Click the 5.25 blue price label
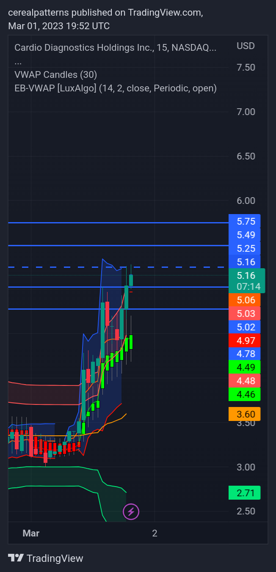The height and width of the screenshot is (572, 276). [x=244, y=248]
